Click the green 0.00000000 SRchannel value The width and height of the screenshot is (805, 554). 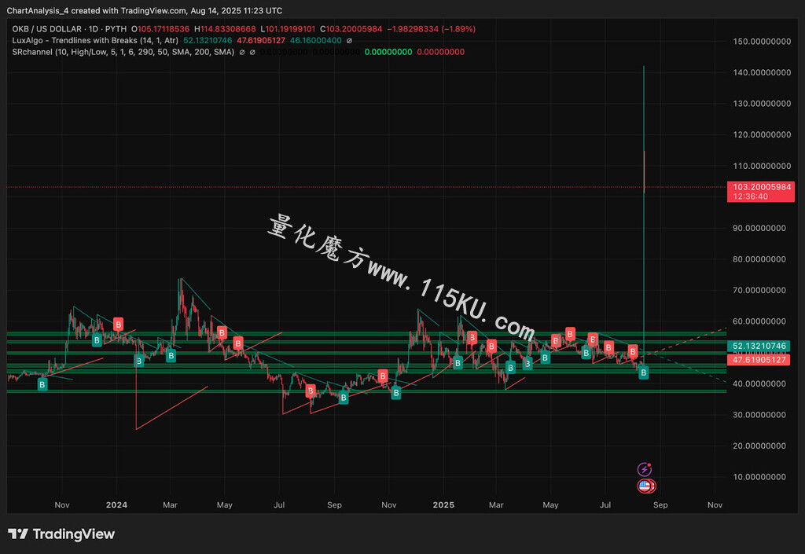[388, 52]
